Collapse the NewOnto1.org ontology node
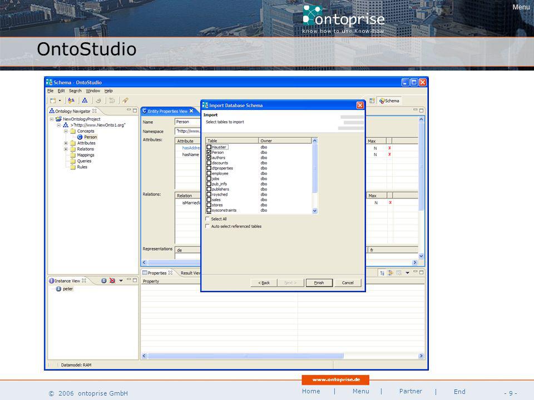This screenshot has width=534, height=400. click(x=58, y=125)
